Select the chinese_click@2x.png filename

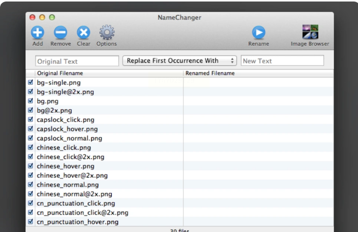tap(71, 157)
